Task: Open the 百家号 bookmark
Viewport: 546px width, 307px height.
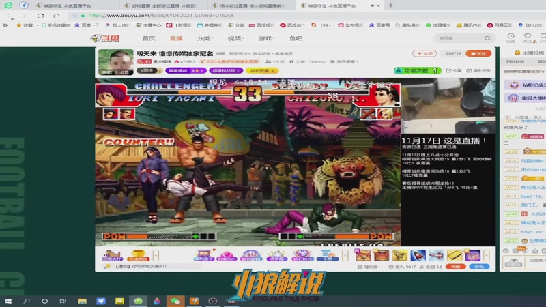Action: pos(379,25)
